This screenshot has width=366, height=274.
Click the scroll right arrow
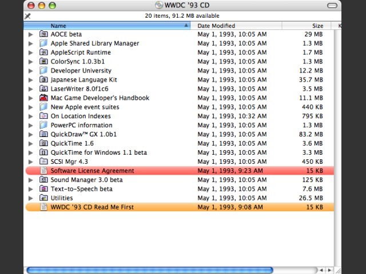[329, 270]
